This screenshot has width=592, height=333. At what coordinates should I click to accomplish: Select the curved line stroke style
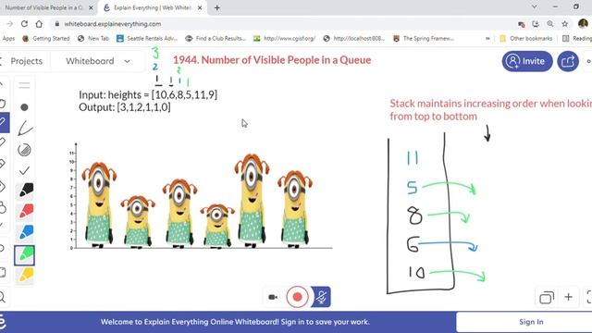pos(25,129)
